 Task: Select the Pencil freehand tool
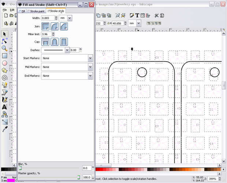point(4,85)
